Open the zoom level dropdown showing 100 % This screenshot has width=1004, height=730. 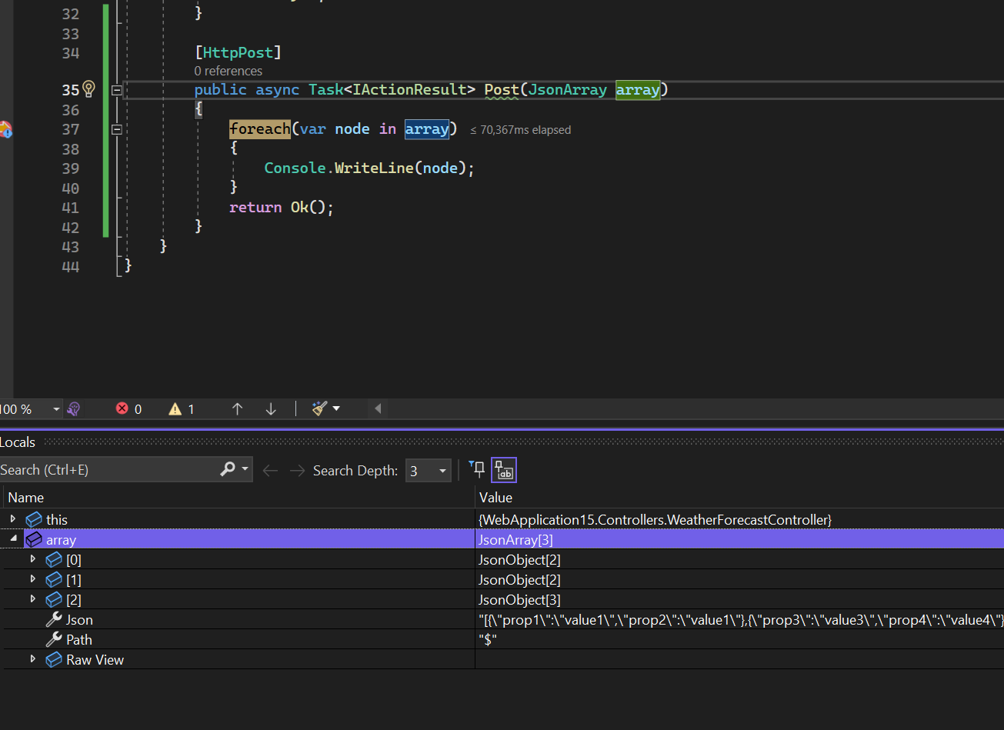pos(55,409)
